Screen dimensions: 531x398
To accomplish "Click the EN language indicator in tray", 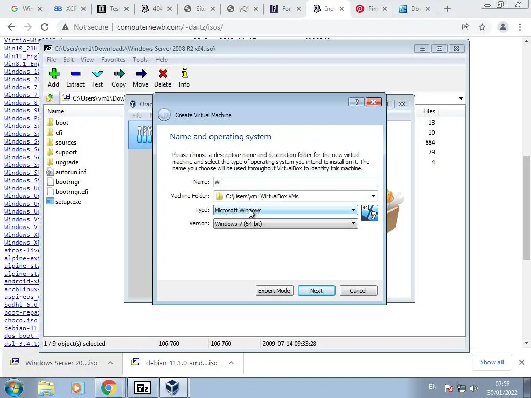I will coord(432,387).
